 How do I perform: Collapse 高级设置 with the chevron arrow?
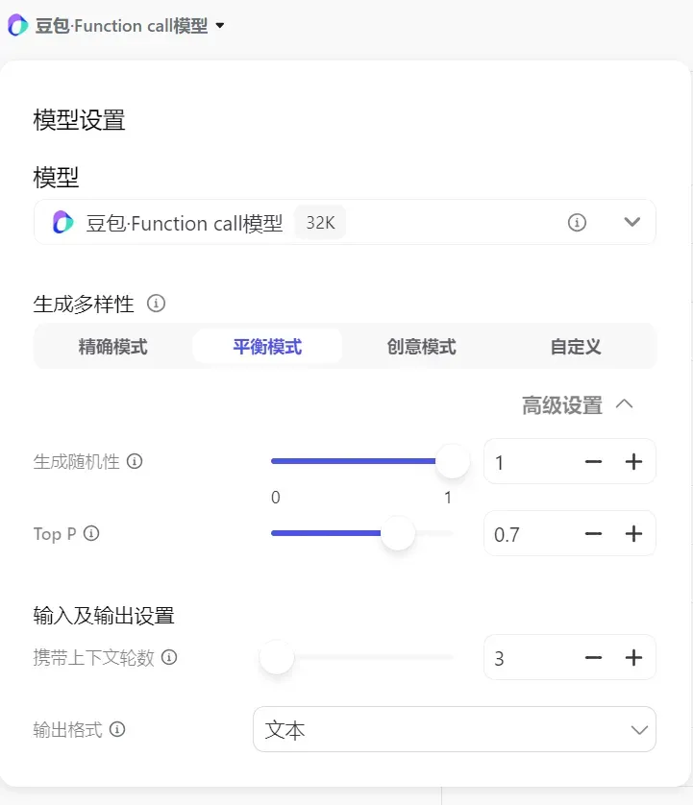pyautogui.click(x=624, y=404)
